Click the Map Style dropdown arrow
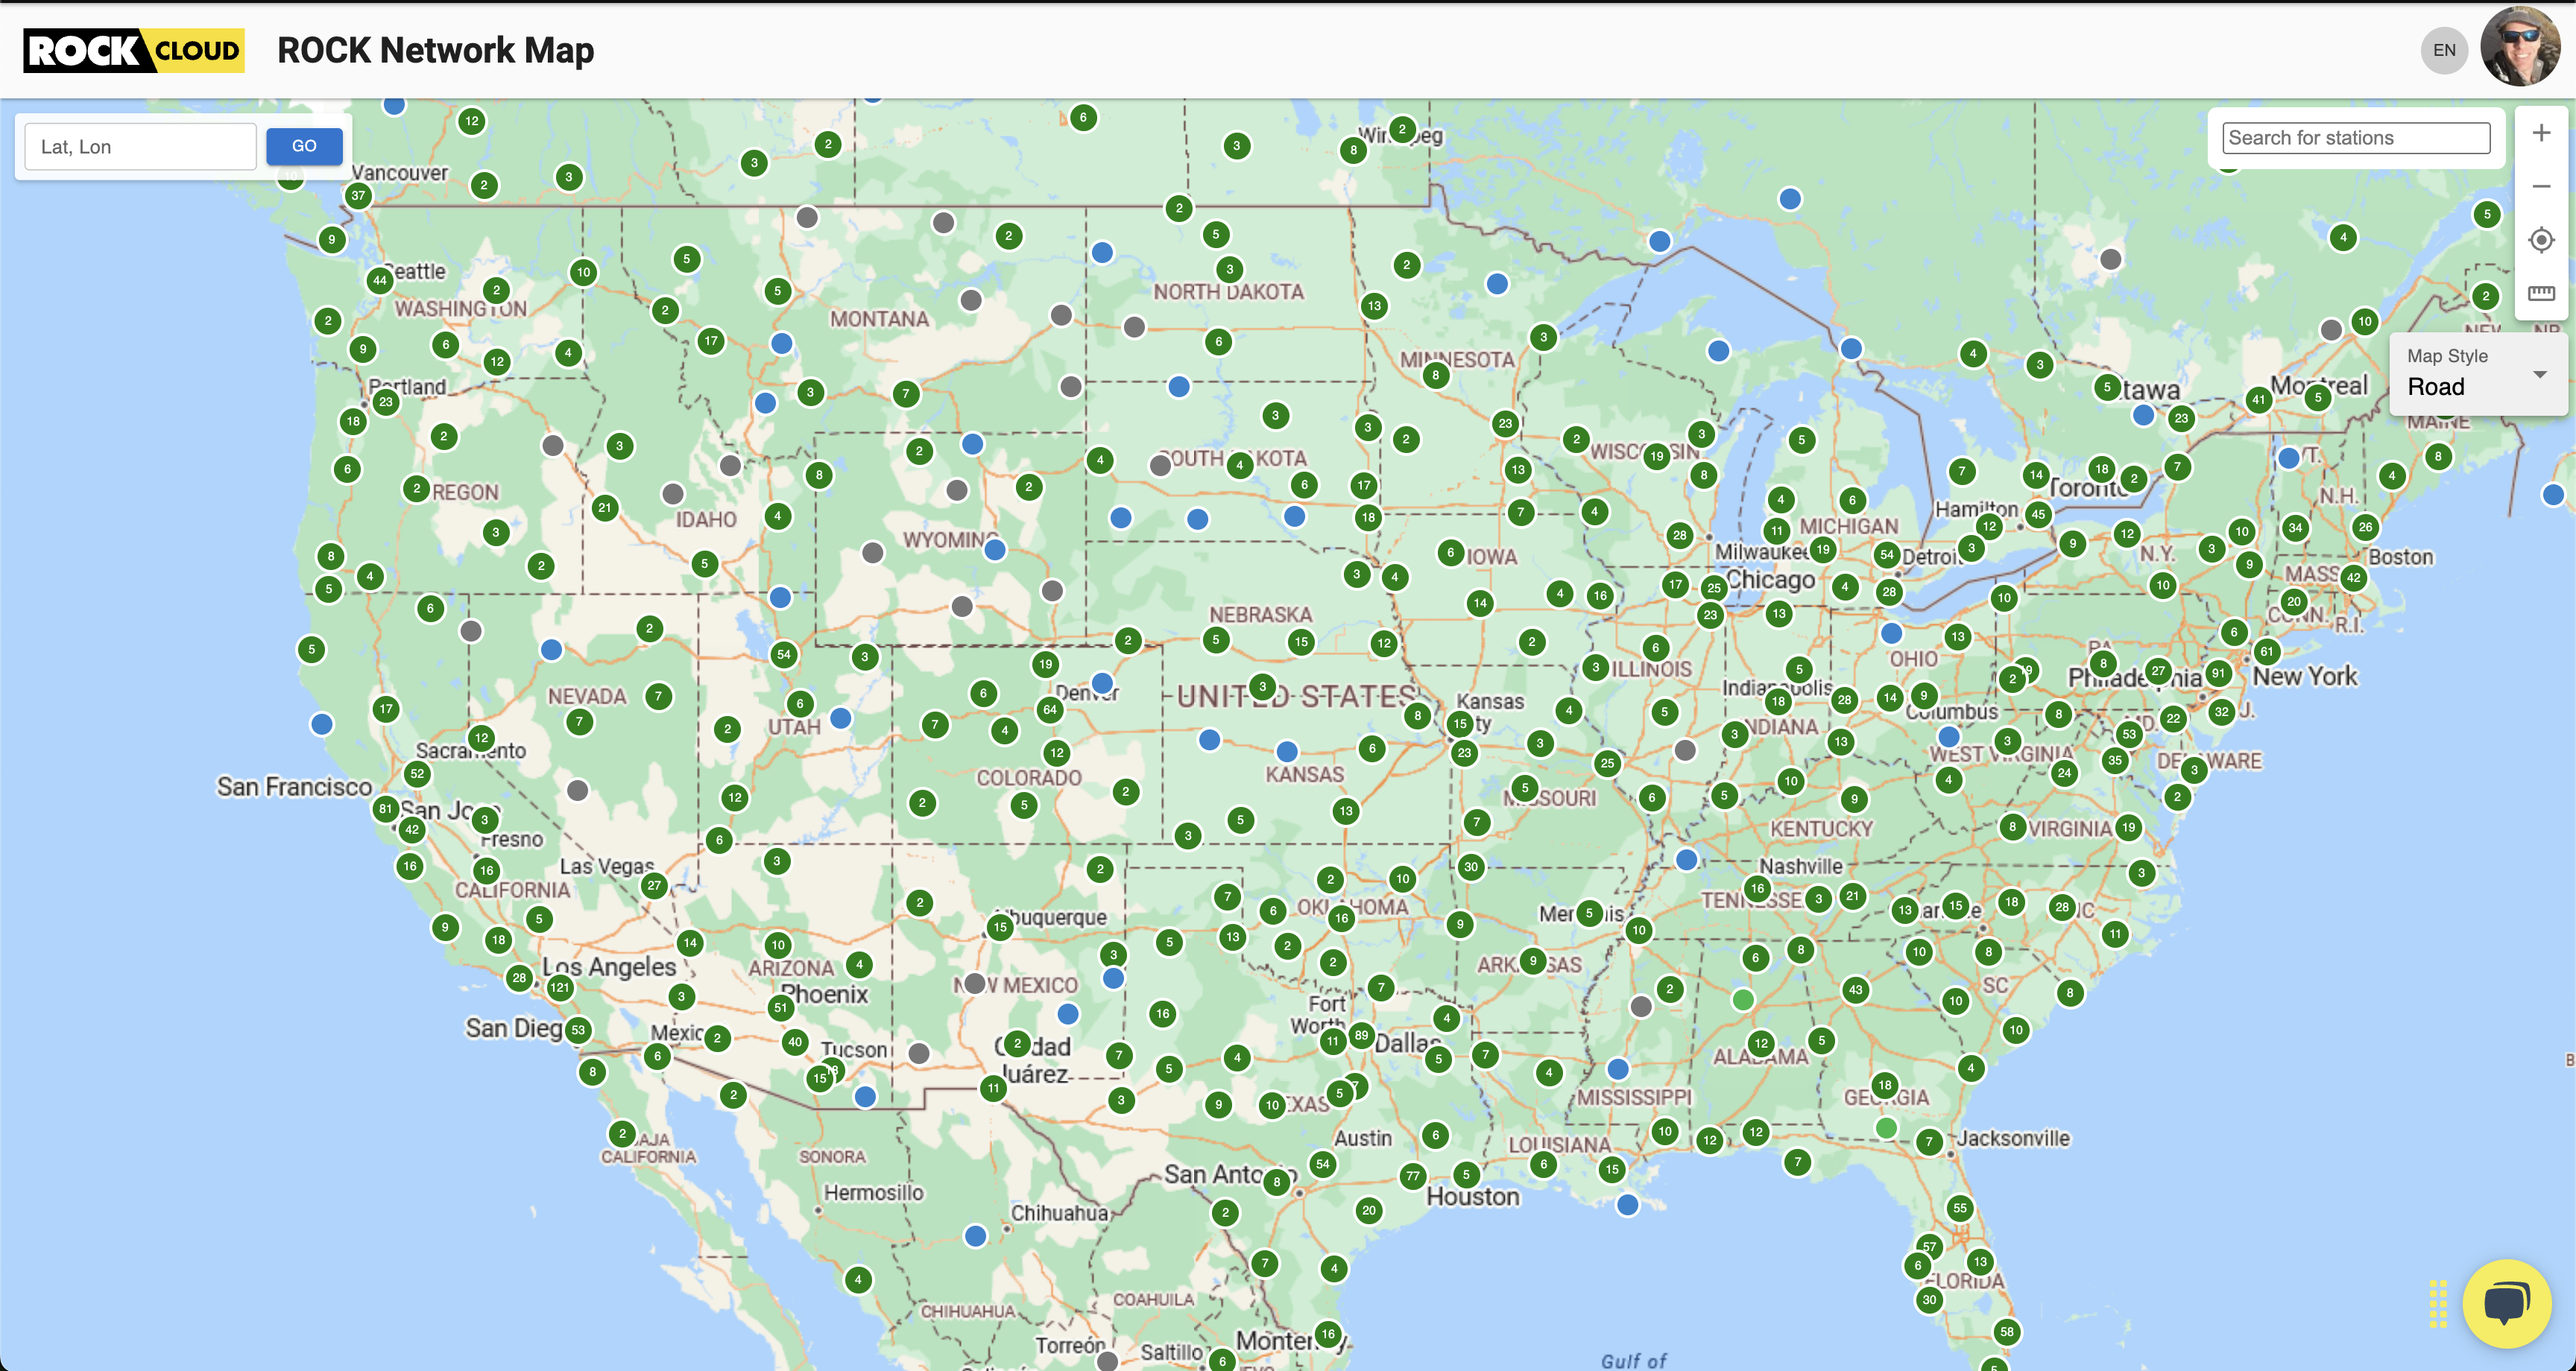This screenshot has width=2576, height=1371. (x=2539, y=375)
